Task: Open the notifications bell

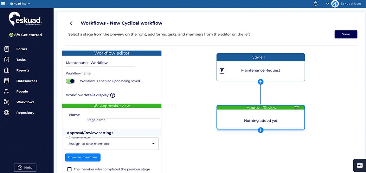Action: point(315,4)
